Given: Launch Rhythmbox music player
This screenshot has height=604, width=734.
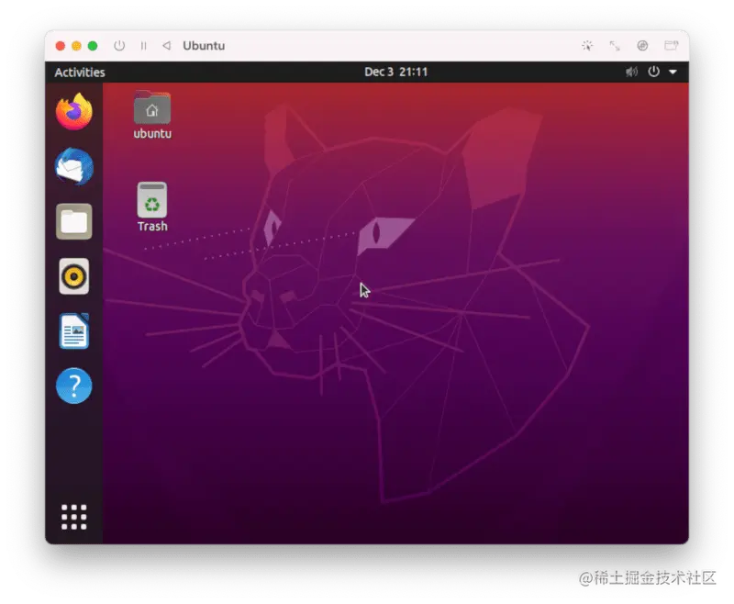Looking at the screenshot, I should [x=74, y=276].
